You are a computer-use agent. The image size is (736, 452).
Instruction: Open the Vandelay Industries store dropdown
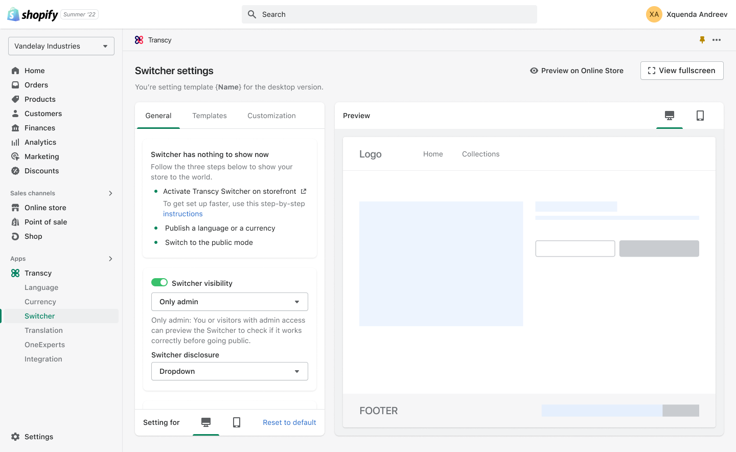tap(61, 46)
